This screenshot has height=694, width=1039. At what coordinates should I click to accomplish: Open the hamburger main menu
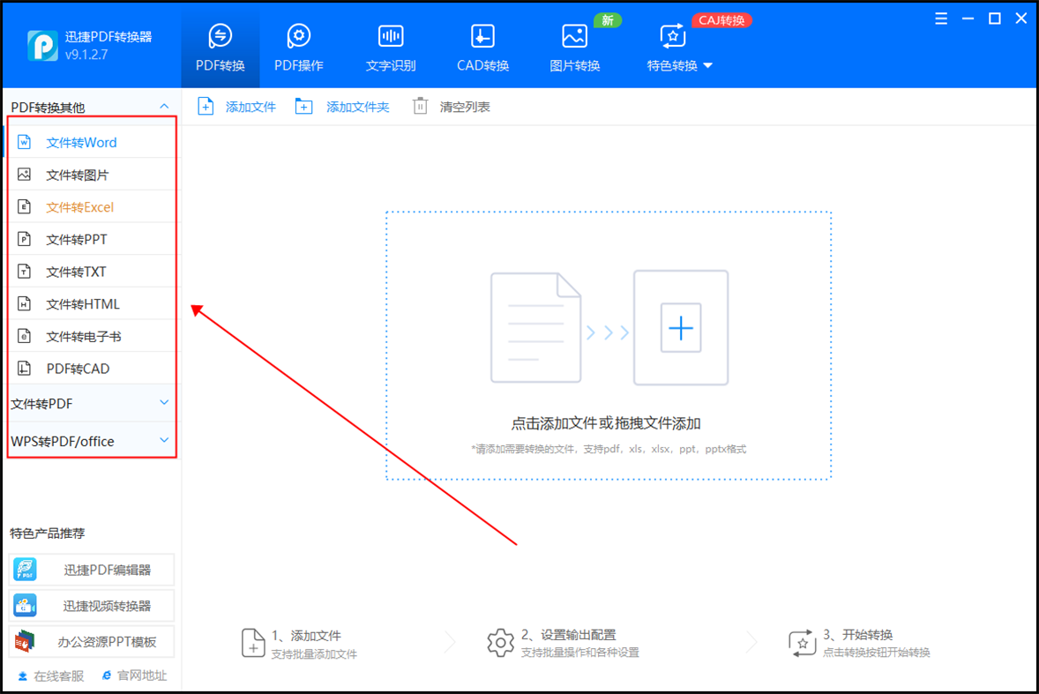(x=941, y=19)
